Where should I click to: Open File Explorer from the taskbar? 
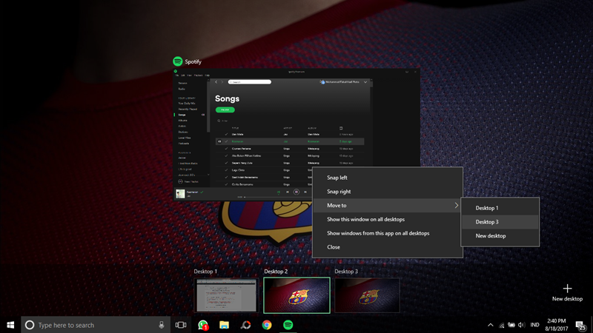(224, 324)
